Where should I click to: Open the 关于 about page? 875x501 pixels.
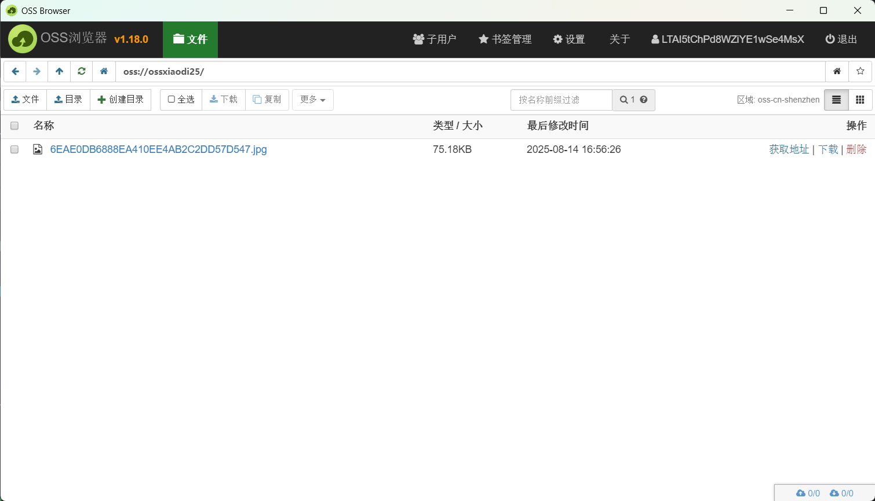[x=619, y=39]
